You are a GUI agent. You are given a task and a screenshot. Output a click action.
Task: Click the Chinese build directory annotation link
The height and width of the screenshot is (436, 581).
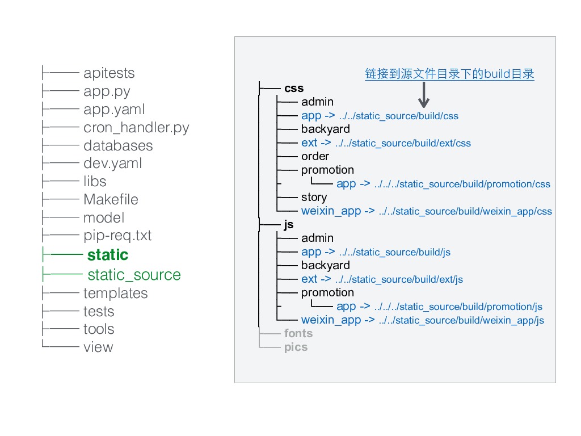[449, 74]
